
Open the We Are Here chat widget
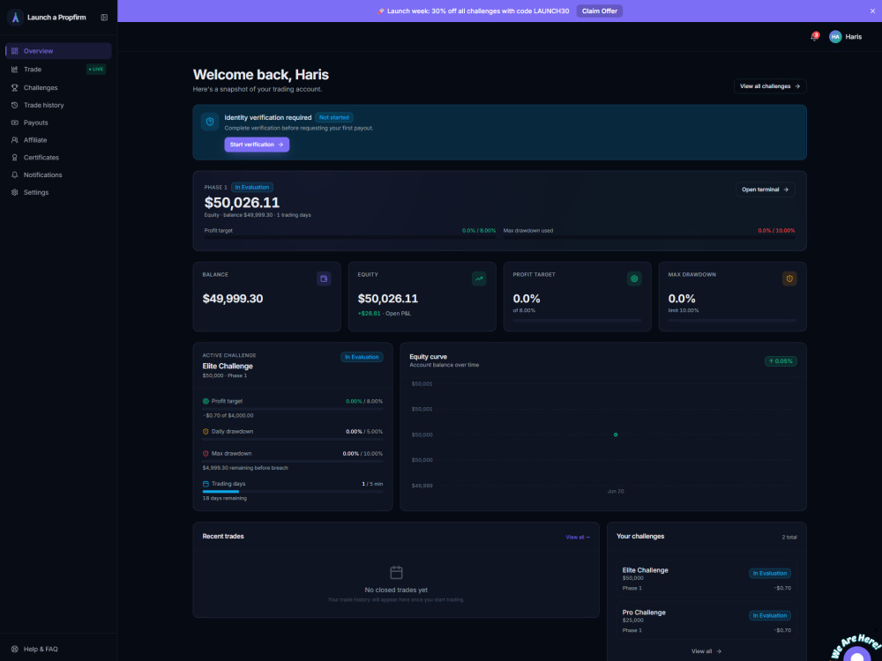click(857, 650)
